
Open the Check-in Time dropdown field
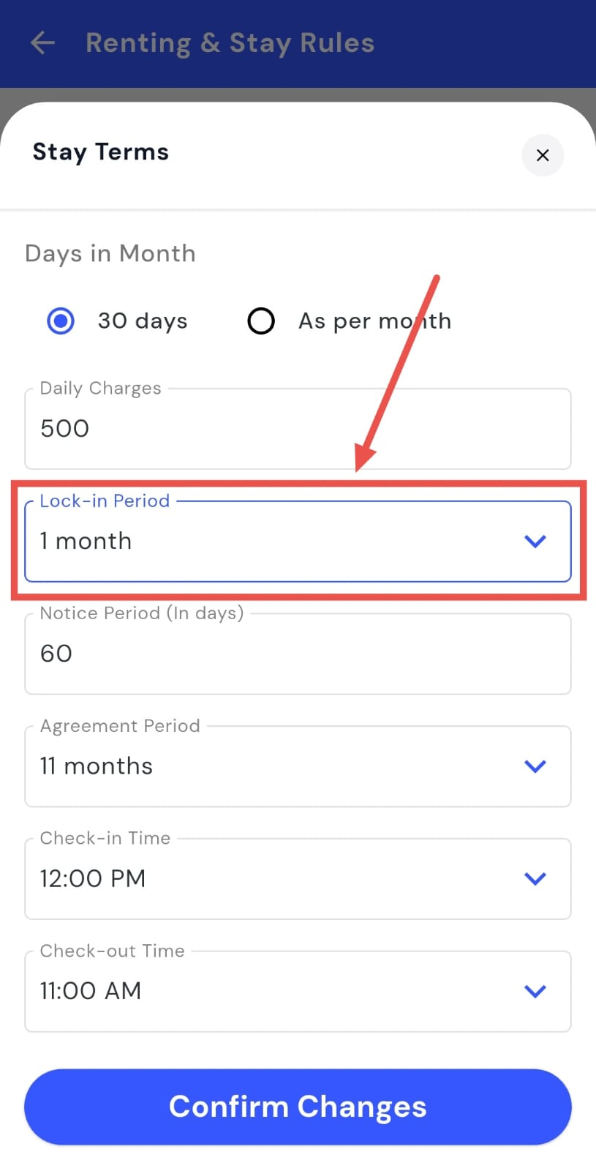coord(278,878)
